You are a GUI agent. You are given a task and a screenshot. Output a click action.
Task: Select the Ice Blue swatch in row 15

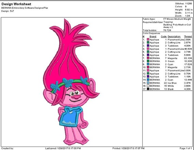coord(148,83)
